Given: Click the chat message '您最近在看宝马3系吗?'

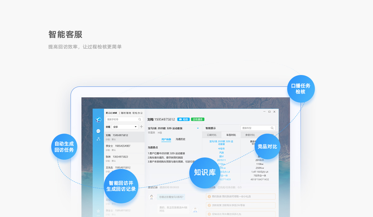Looking at the screenshot, I should click(x=171, y=197).
